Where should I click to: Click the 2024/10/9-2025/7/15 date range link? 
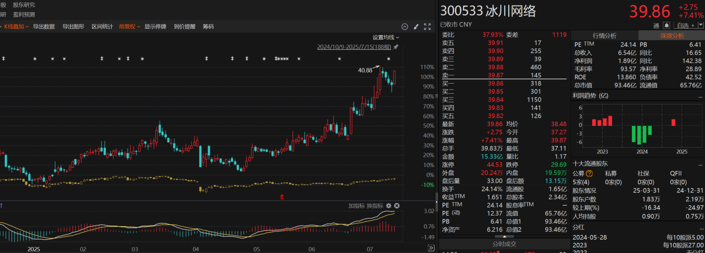[x=354, y=47]
